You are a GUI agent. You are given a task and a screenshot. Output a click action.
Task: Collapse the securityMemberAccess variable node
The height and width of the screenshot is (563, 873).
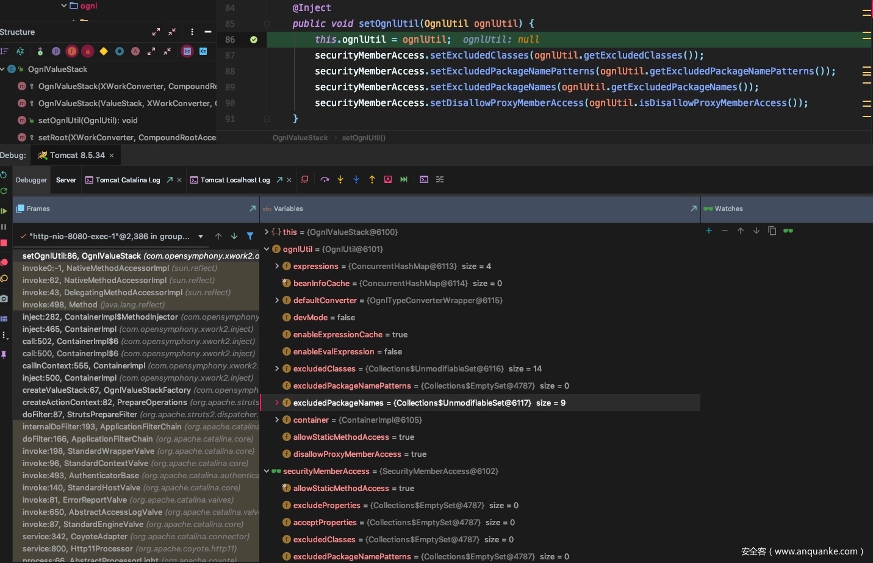(267, 471)
